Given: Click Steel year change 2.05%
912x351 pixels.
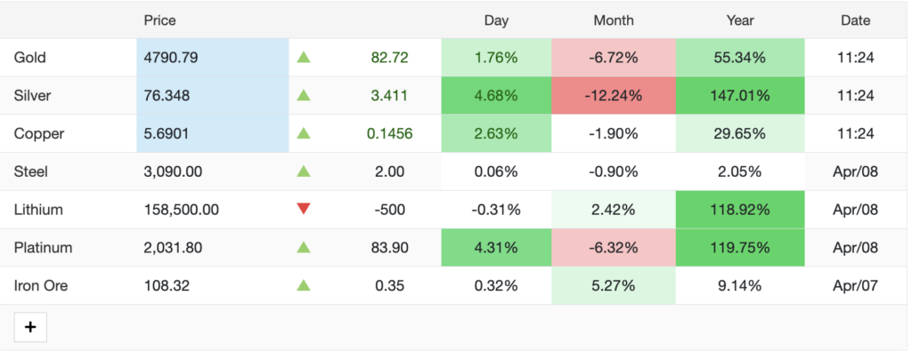Looking at the screenshot, I should coord(740,172).
